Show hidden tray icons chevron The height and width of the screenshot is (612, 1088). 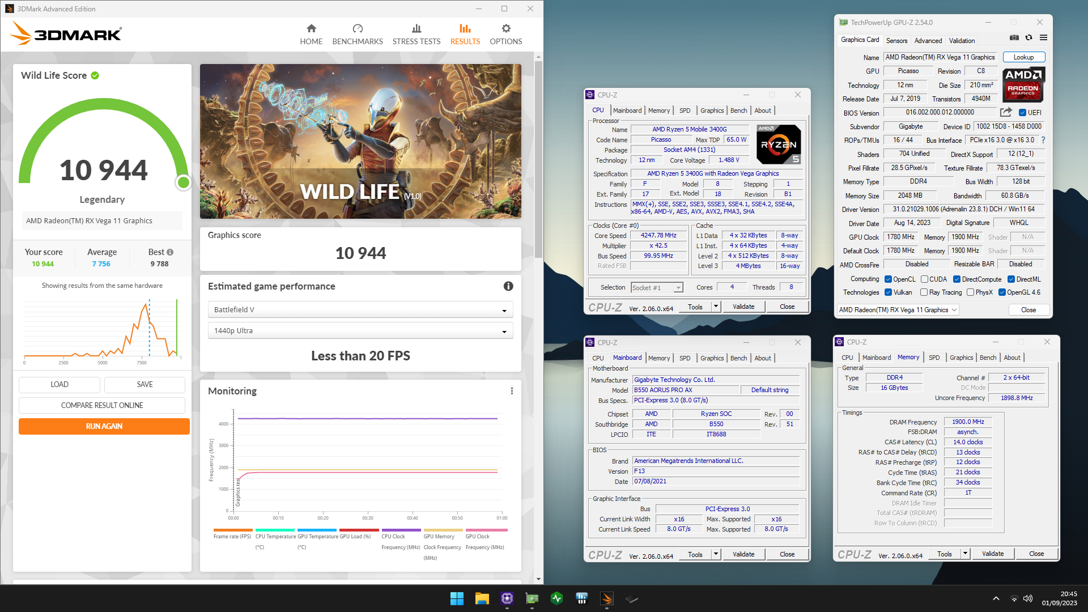click(x=996, y=598)
